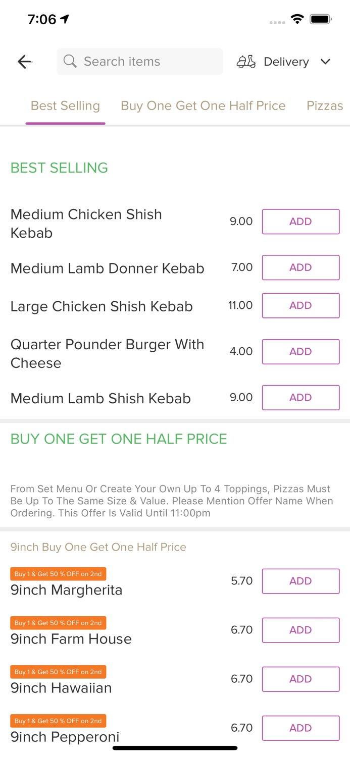Click the battery indicator in the status bar
The image size is (350, 757).
click(320, 19)
